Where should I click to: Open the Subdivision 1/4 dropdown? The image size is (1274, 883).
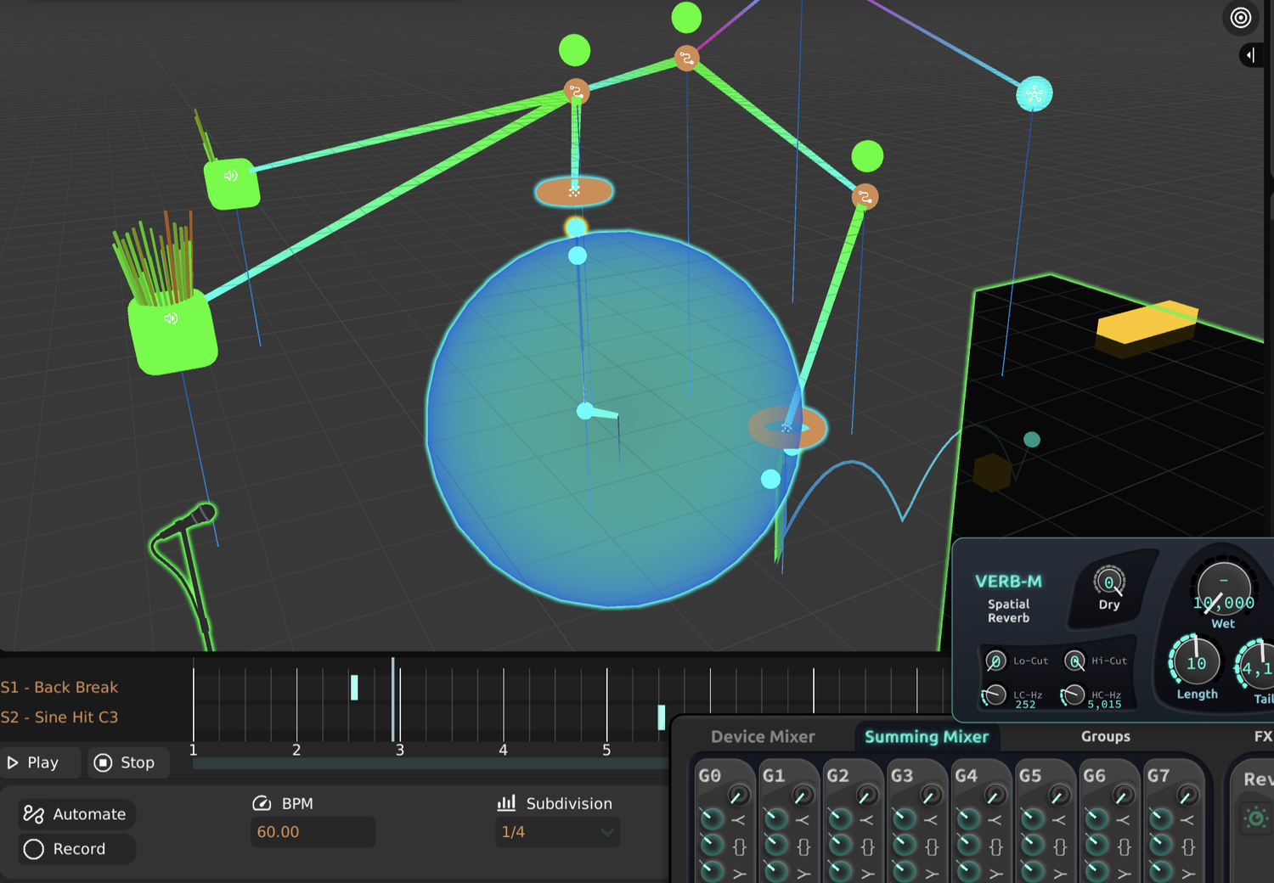(557, 832)
